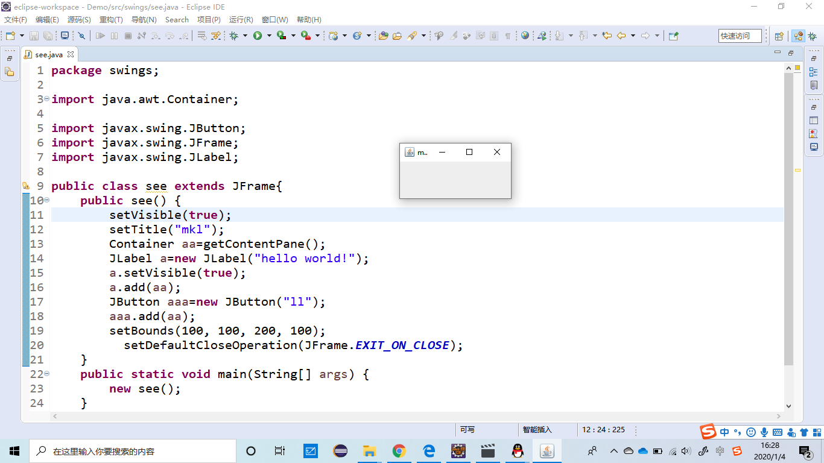Click the taskbar search box
824x463 pixels.
coord(133,451)
